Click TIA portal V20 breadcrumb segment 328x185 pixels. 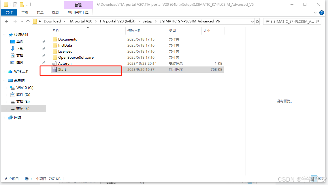pyautogui.click(x=80, y=21)
